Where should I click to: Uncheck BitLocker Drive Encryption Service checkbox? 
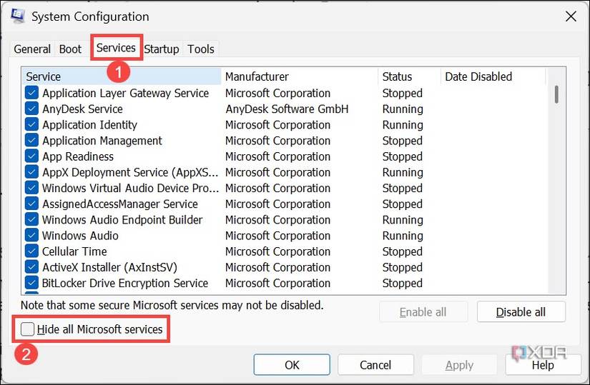[x=31, y=282]
